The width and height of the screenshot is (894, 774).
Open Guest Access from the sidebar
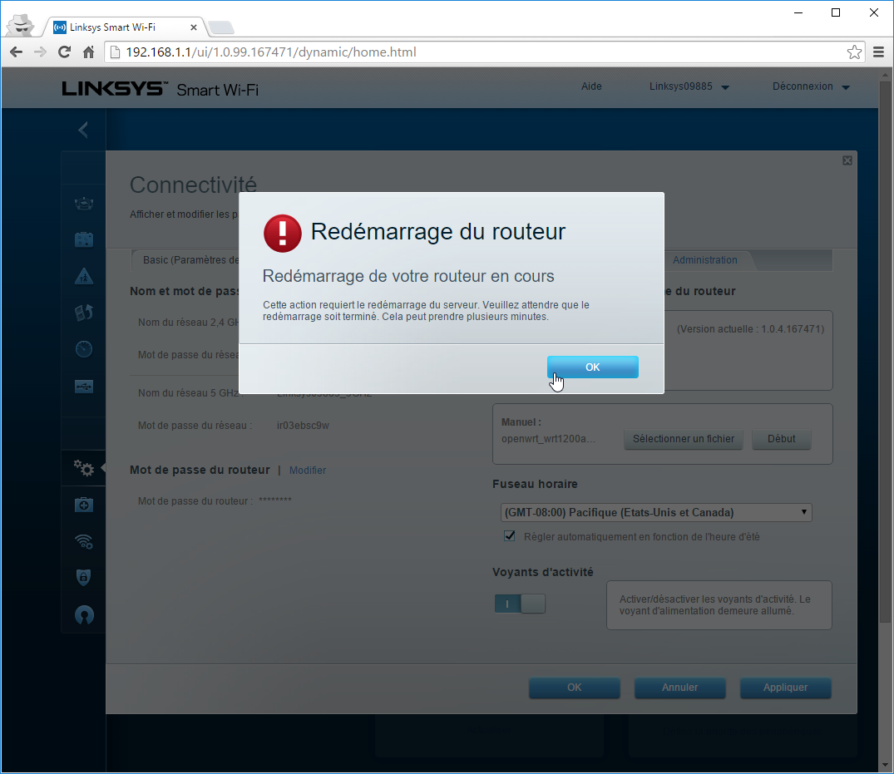[84, 239]
